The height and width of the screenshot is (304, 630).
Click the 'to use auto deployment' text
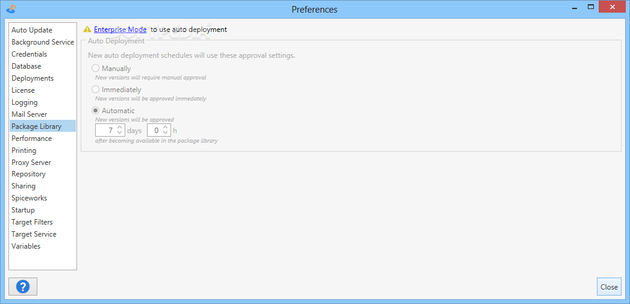189,29
